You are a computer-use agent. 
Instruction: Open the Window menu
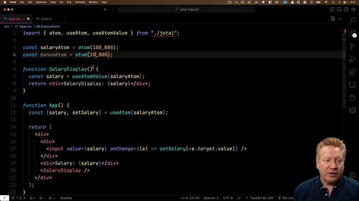[x=93, y=2]
